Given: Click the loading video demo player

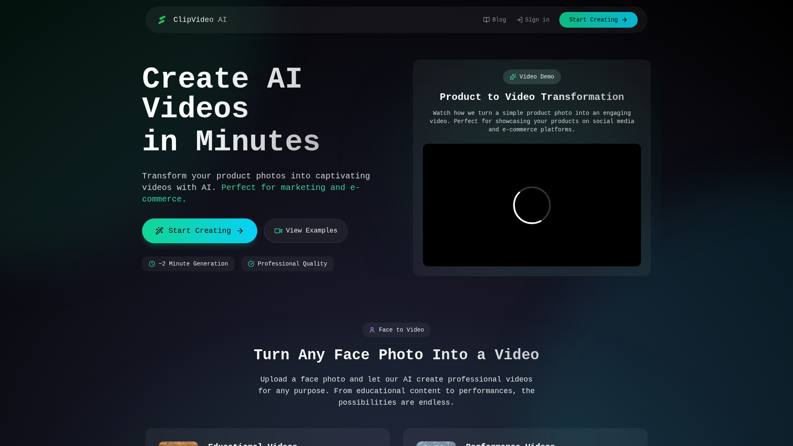Looking at the screenshot, I should 532,205.
